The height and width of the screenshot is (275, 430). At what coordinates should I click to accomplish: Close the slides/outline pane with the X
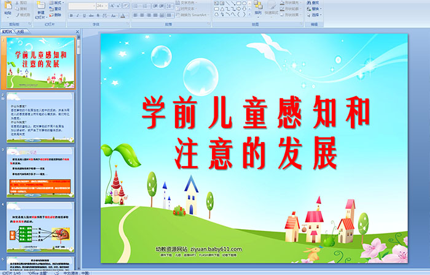pyautogui.click(x=77, y=32)
